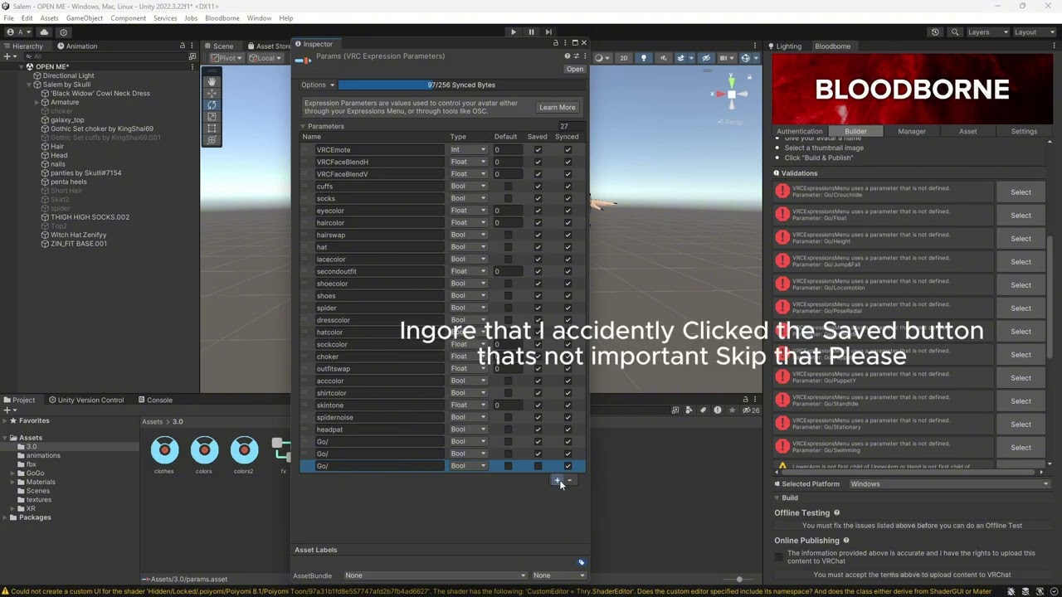The image size is (1062, 597).
Task: Switch to the Lighting tab
Action: coord(784,46)
